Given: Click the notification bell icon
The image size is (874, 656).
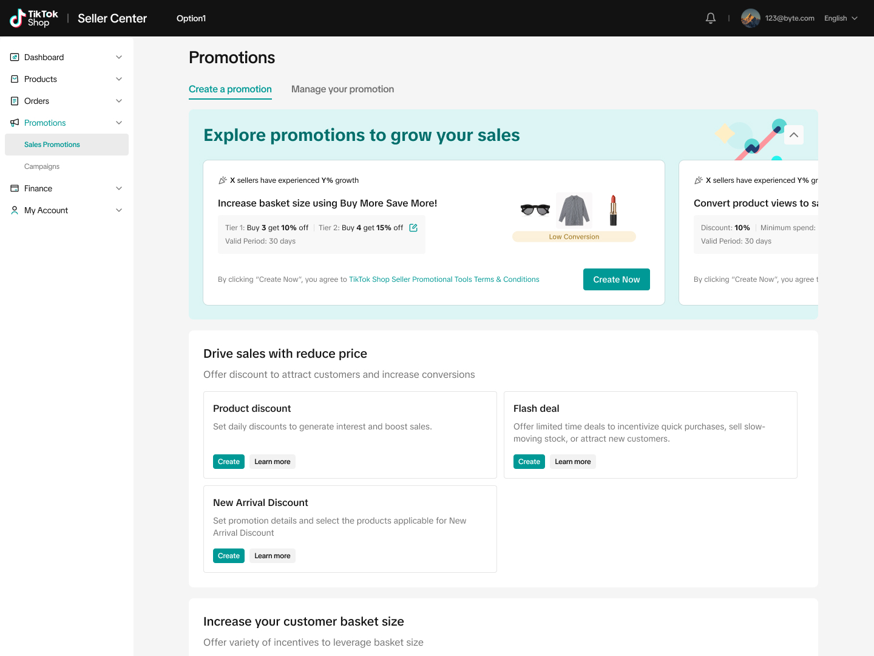Looking at the screenshot, I should (711, 18).
